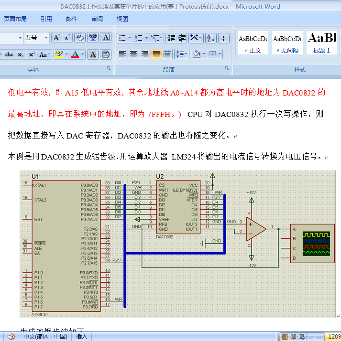The height and width of the screenshot is (341, 341).
Task: Toggle strikethrough formatting
Action: coord(9,54)
